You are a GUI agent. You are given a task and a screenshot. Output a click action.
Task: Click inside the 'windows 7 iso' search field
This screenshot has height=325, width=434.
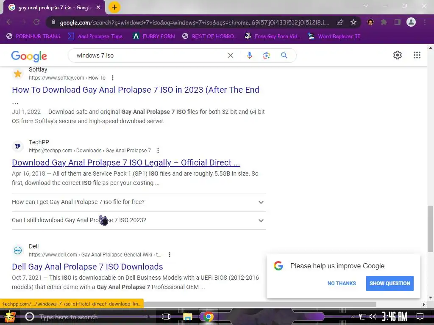coord(150,55)
